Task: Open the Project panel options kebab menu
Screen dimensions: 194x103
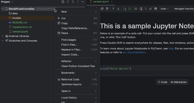Action: tap(78, 2)
